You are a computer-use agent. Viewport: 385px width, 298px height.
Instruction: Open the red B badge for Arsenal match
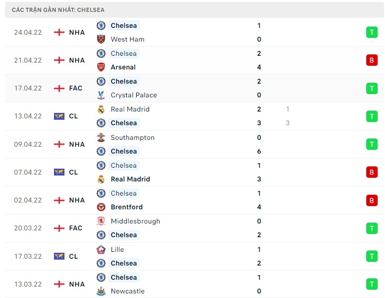point(372,60)
